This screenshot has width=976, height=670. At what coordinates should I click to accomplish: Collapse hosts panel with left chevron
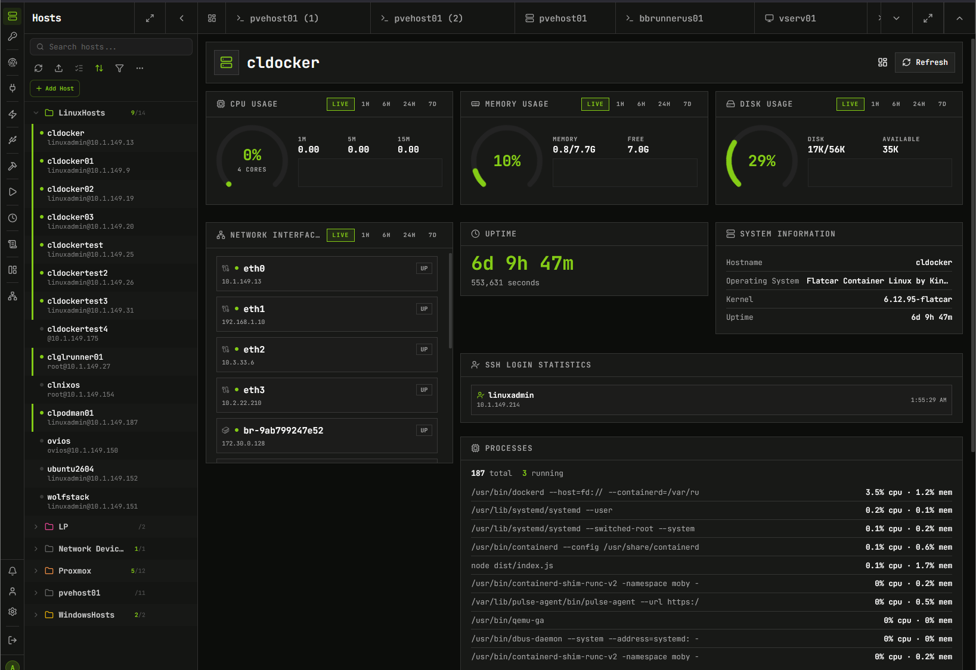pyautogui.click(x=182, y=18)
